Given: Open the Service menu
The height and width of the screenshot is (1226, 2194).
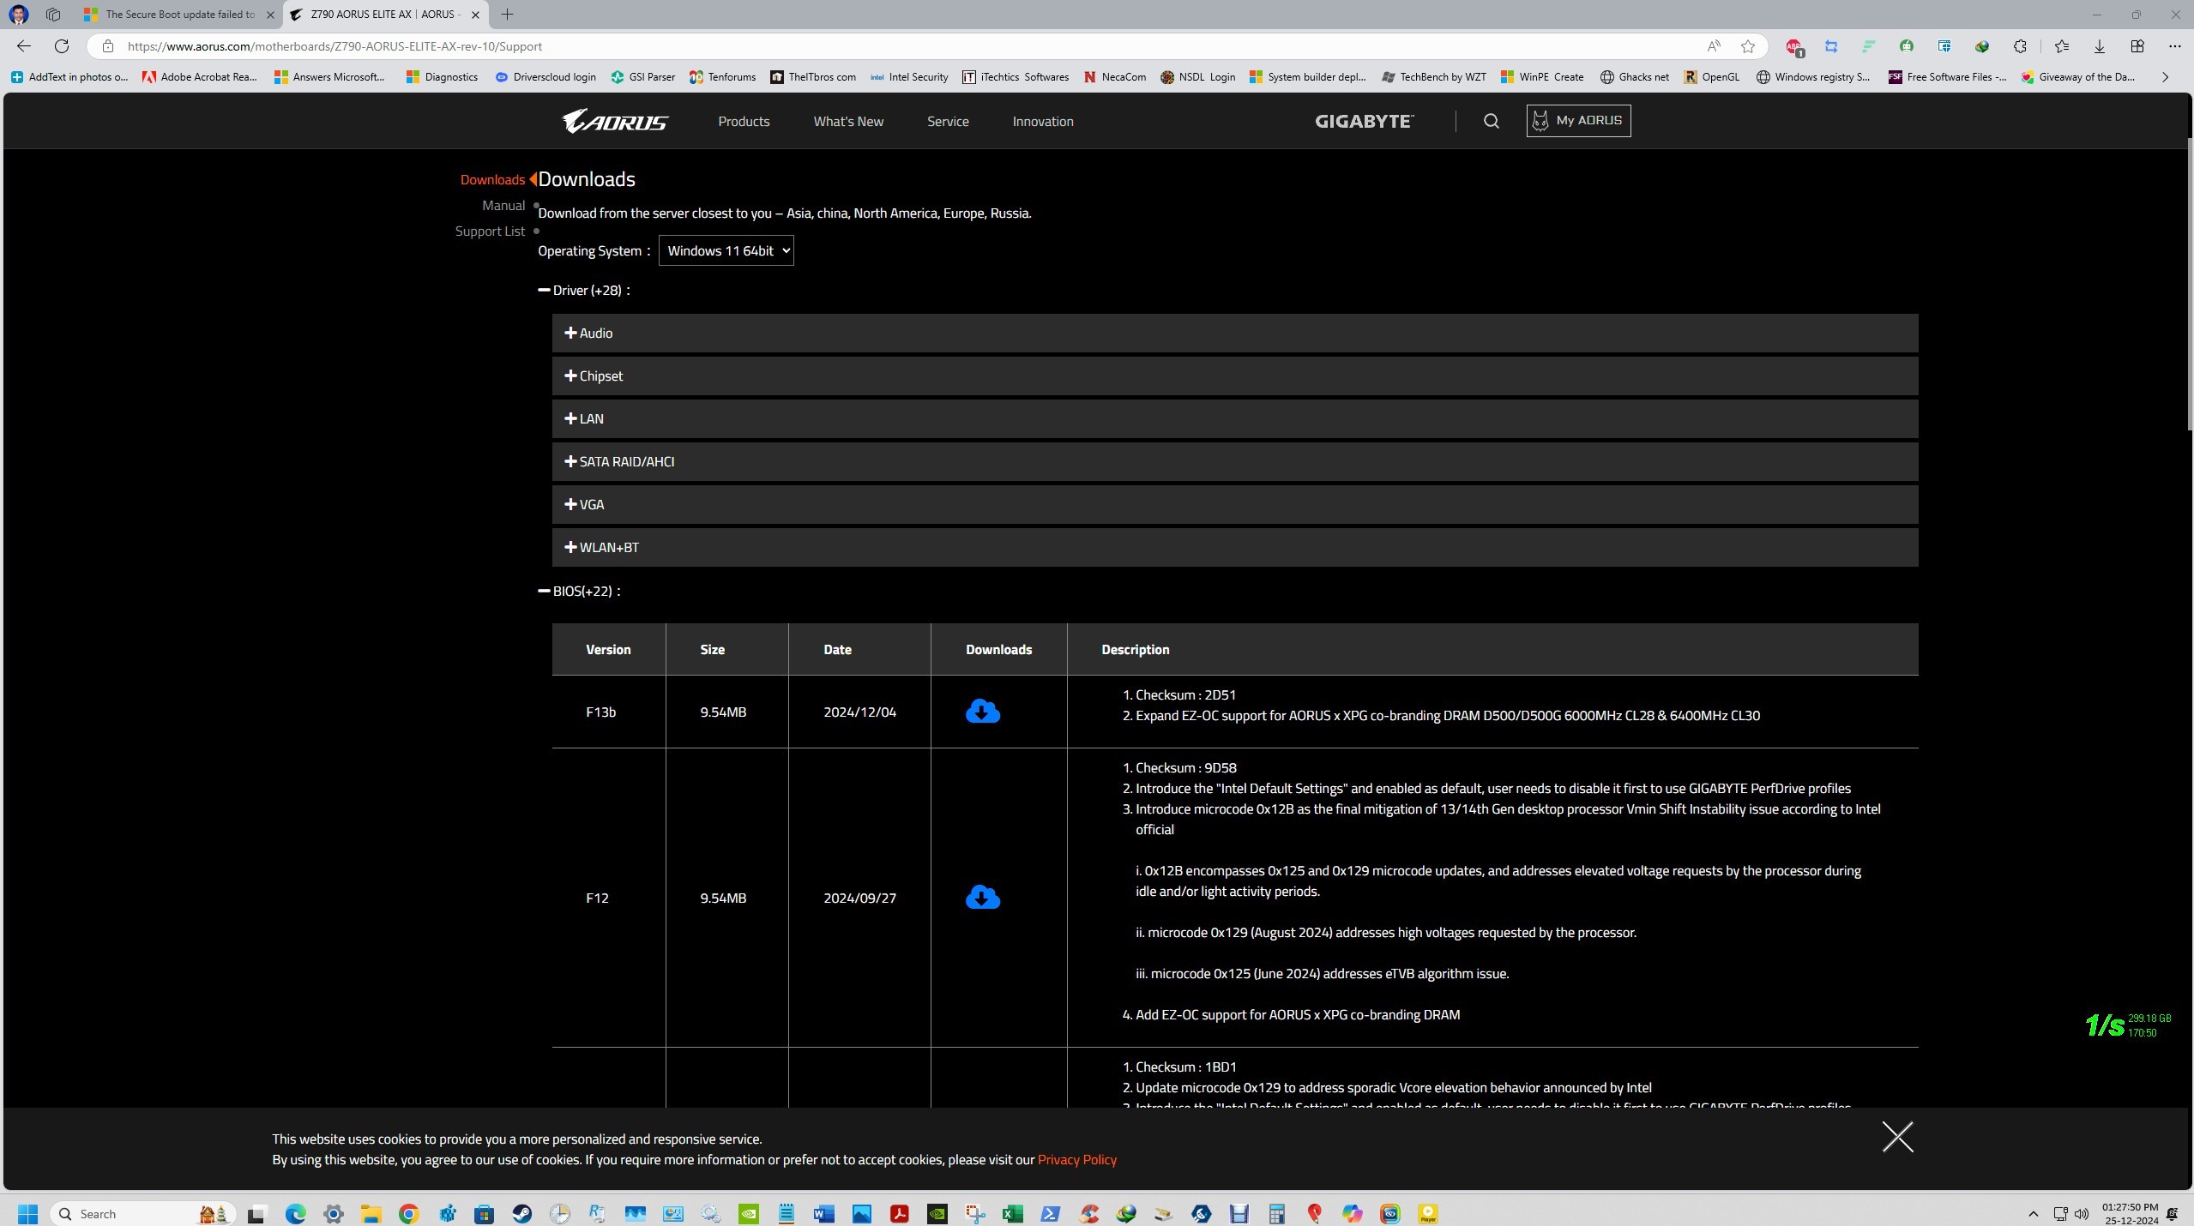Looking at the screenshot, I should tap(947, 121).
